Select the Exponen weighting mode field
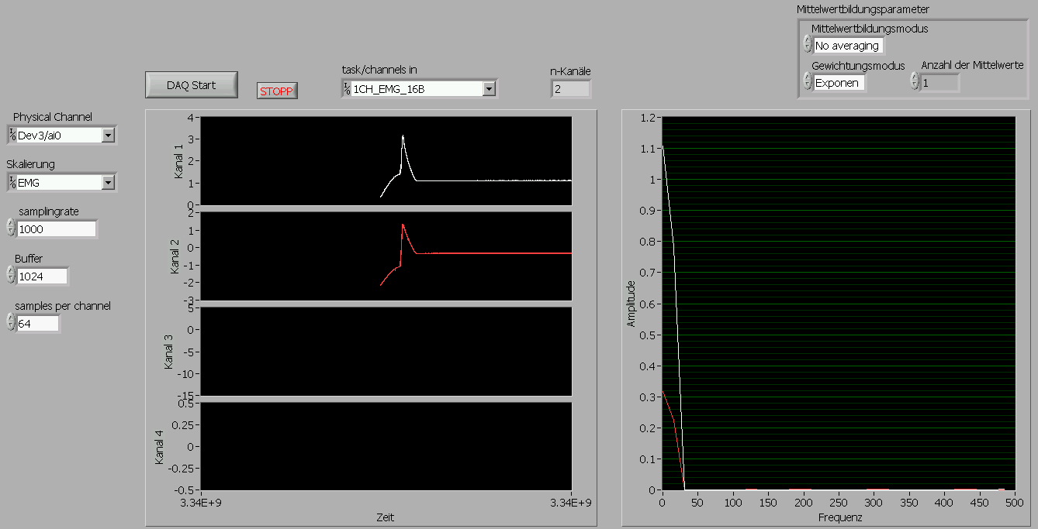 [x=839, y=83]
